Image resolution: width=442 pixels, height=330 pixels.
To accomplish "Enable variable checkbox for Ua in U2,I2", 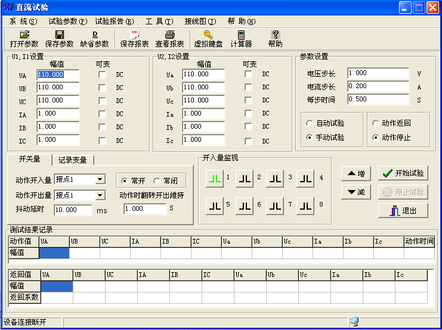I will tap(248, 74).
